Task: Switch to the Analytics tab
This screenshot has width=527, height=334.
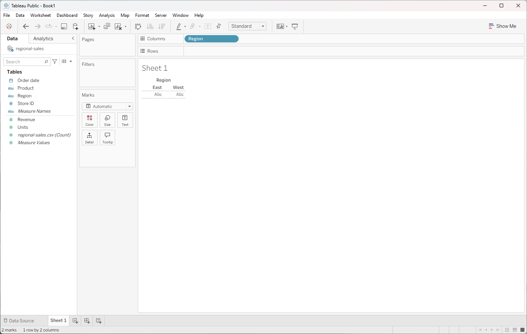Action: point(43,38)
